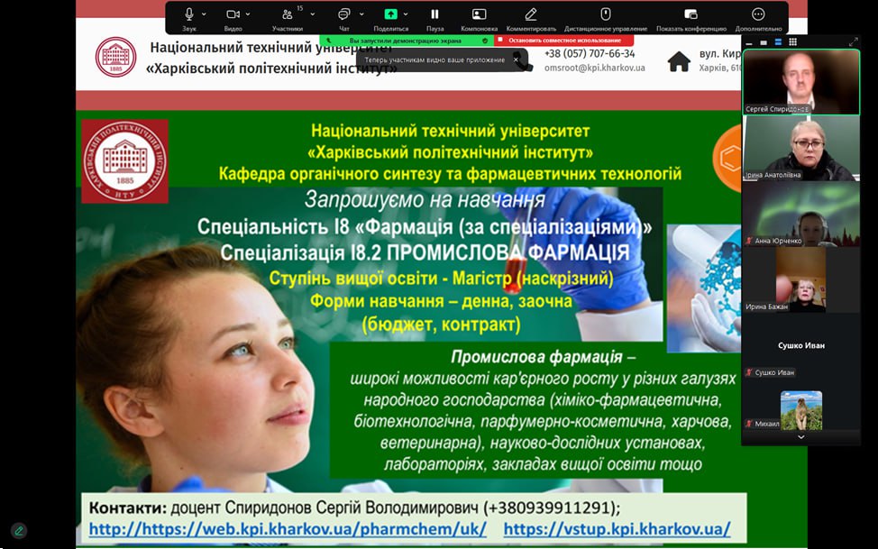Open audio options arrow next to Звук

[204, 14]
